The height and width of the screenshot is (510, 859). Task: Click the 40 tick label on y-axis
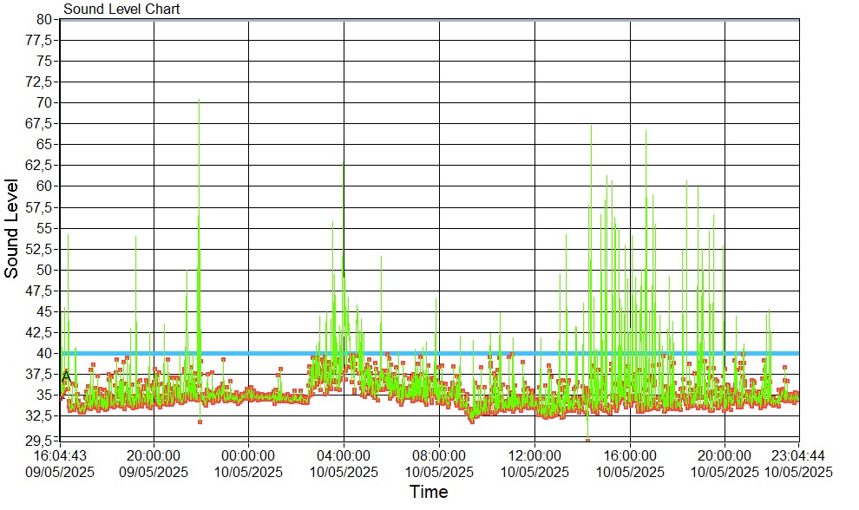click(x=46, y=353)
